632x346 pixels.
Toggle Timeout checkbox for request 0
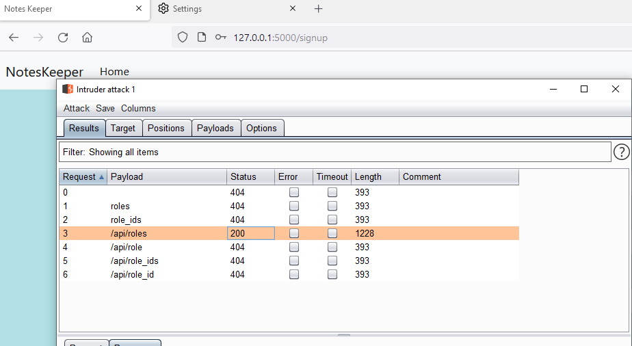[332, 192]
